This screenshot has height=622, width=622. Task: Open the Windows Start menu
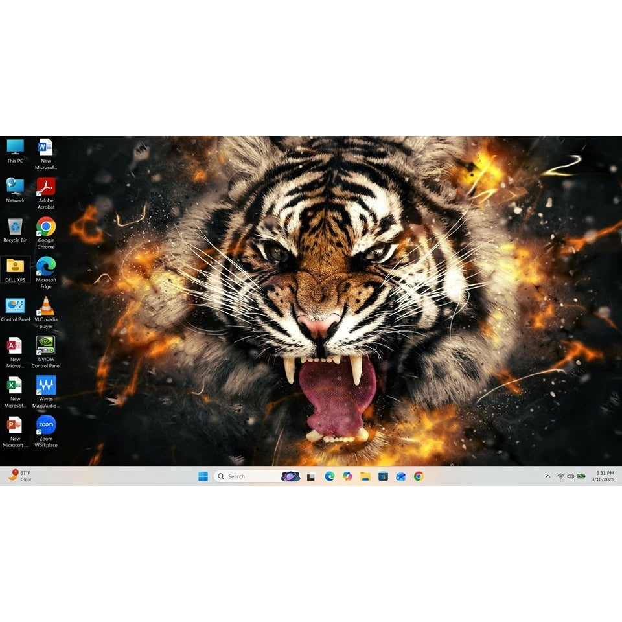pos(203,476)
